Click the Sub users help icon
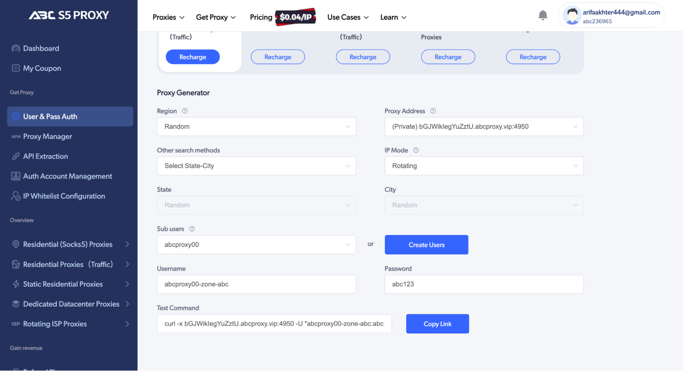This screenshot has width=683, height=371. 192,229
